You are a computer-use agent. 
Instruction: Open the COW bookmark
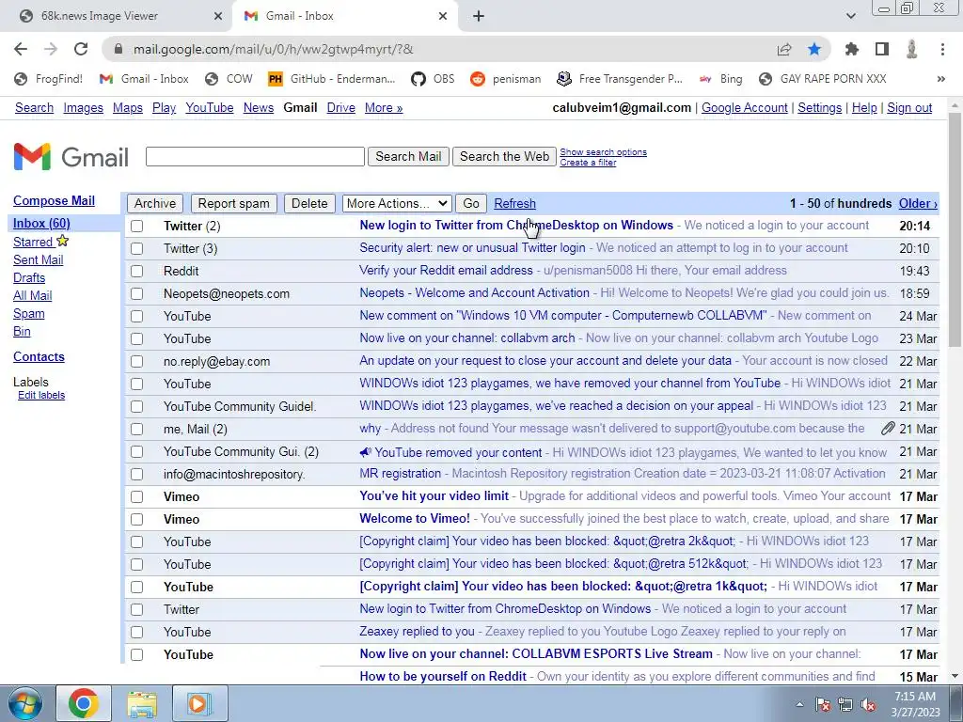[x=229, y=79]
